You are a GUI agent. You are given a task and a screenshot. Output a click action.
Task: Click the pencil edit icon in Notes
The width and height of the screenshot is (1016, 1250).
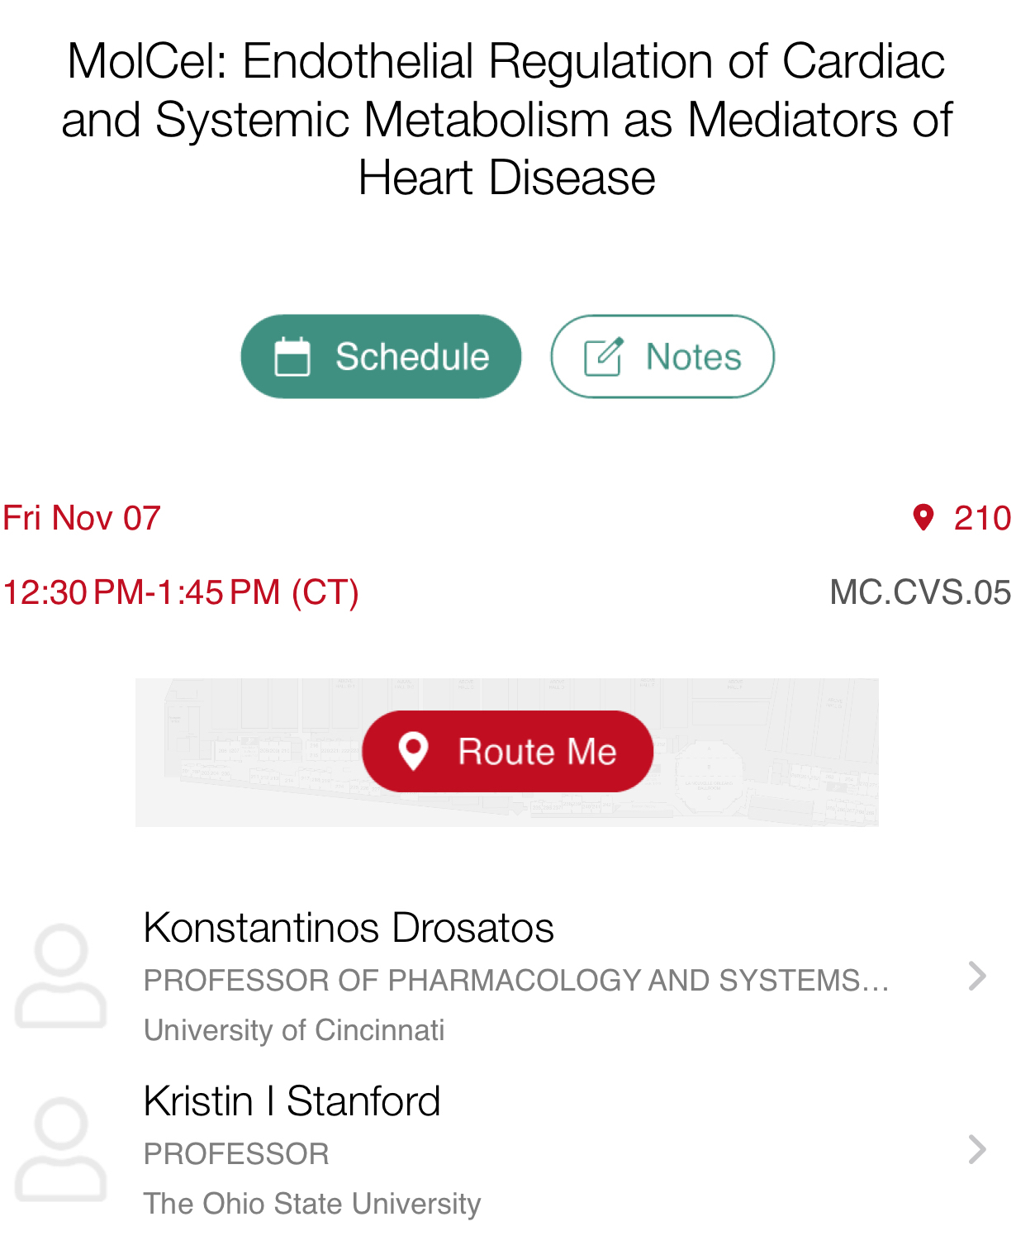[x=603, y=357]
